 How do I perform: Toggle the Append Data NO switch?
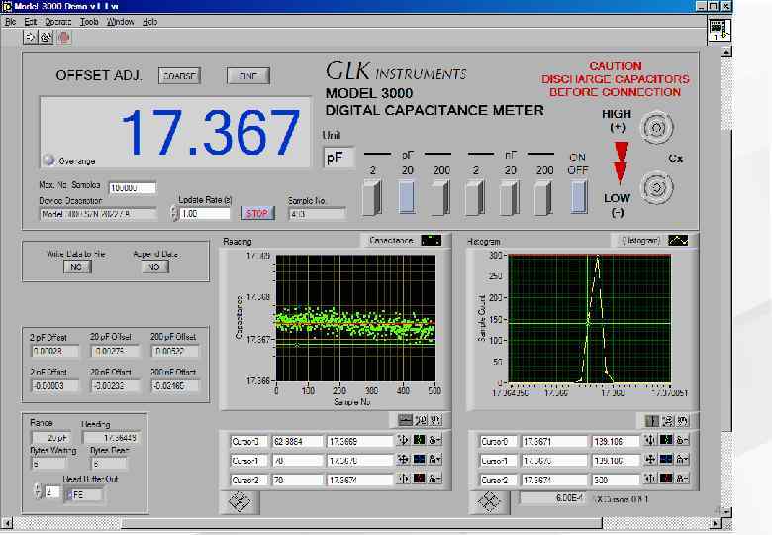[x=153, y=267]
